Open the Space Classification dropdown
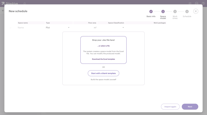This screenshot has width=207, height=115. pyautogui.click(x=111, y=28)
